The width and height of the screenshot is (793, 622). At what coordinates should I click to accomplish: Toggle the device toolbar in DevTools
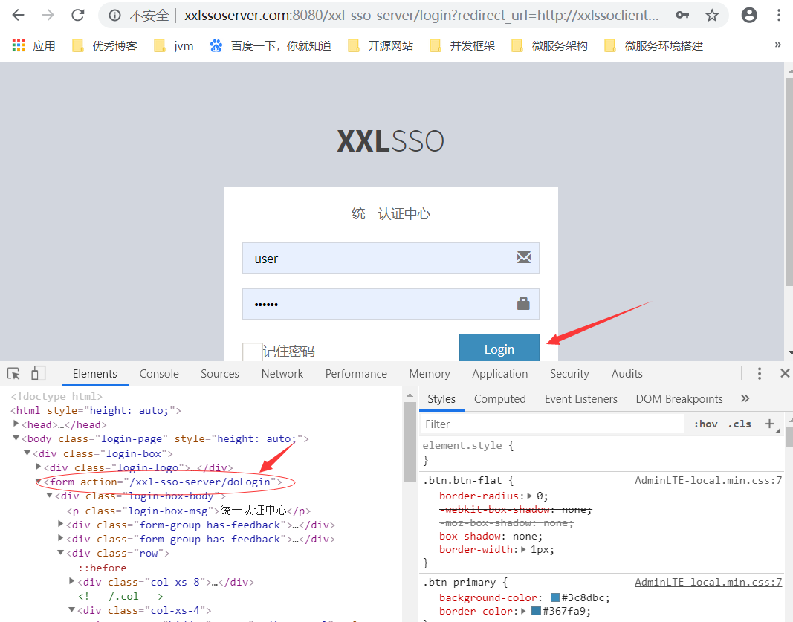(x=37, y=373)
